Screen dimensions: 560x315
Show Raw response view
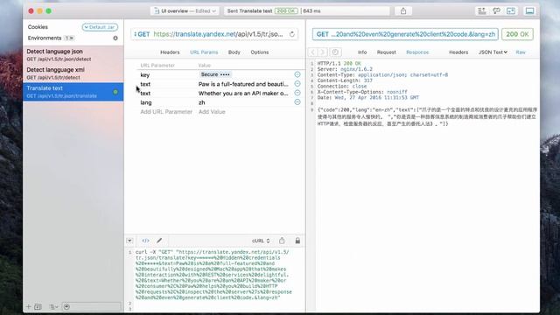pos(521,52)
